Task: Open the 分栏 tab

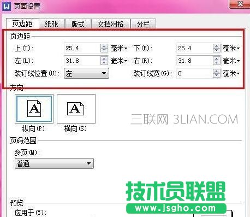Action: point(143,24)
